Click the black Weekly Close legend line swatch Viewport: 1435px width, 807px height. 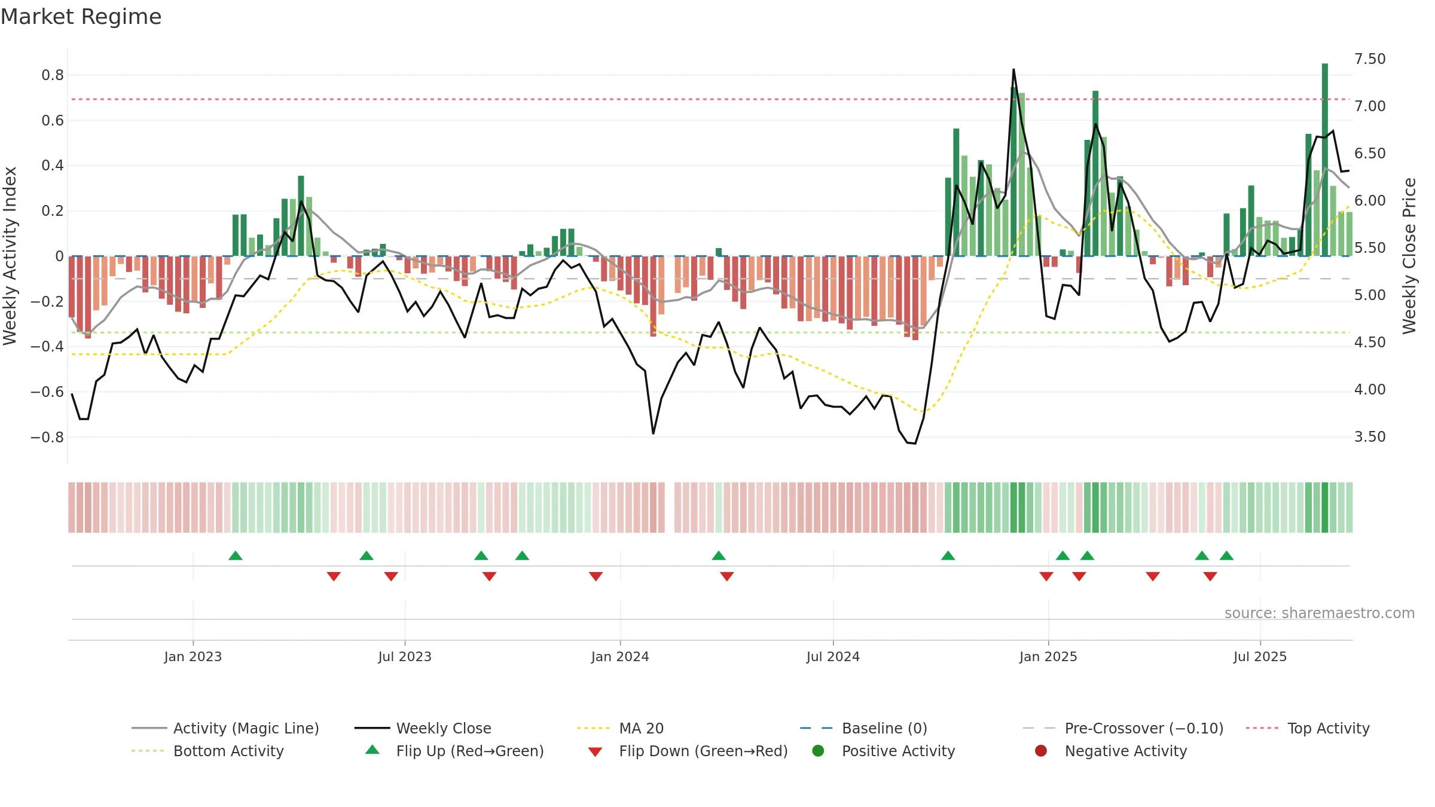[x=372, y=728]
